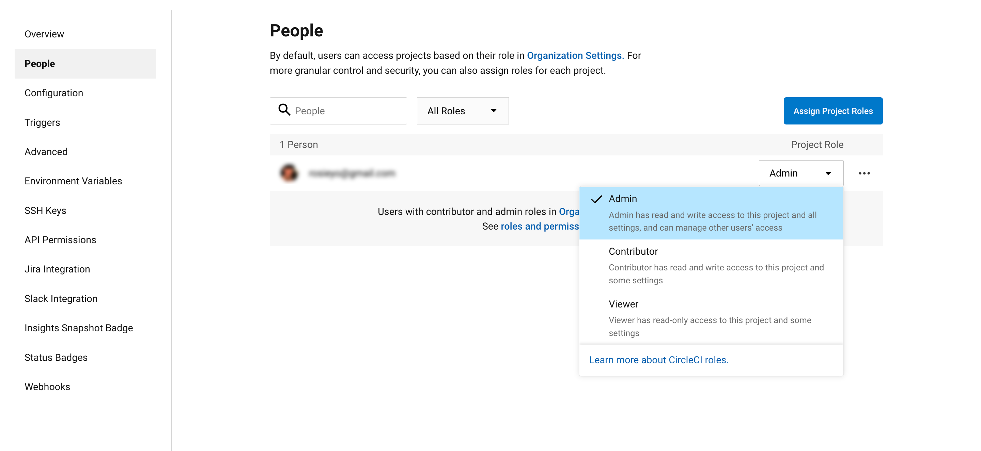
Task: Click the search magnifier icon
Action: [x=284, y=110]
